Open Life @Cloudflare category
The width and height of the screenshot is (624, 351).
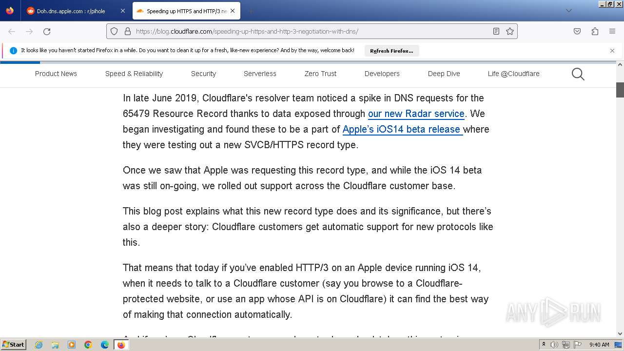514,74
